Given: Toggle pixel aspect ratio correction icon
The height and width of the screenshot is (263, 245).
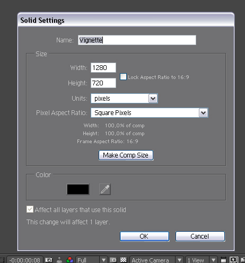Looking at the screenshot, I should (223, 260).
